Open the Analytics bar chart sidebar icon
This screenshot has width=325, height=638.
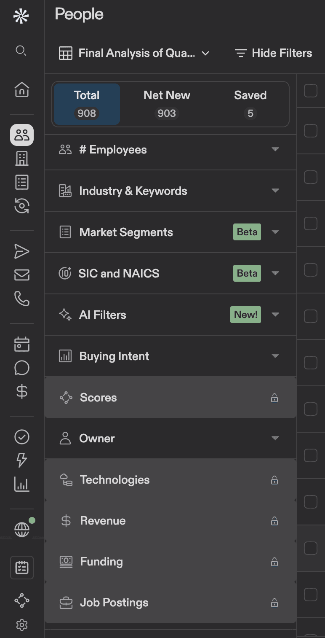click(x=22, y=484)
